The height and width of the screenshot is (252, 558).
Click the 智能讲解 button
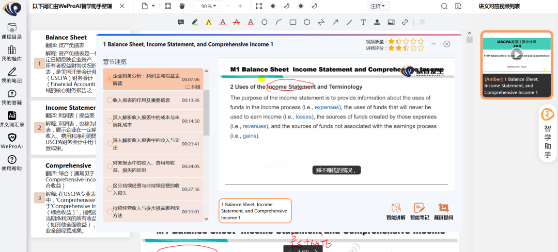click(x=396, y=211)
